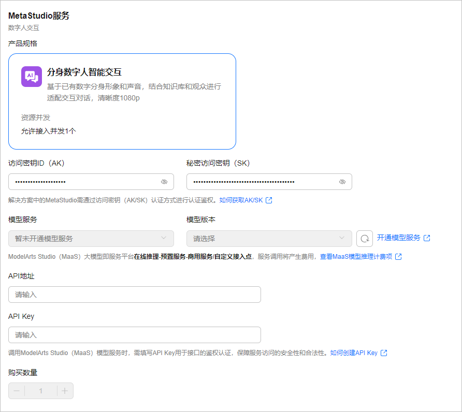
Task: Focus the 访问密钥ID (AK) input field
Action: click(91, 182)
